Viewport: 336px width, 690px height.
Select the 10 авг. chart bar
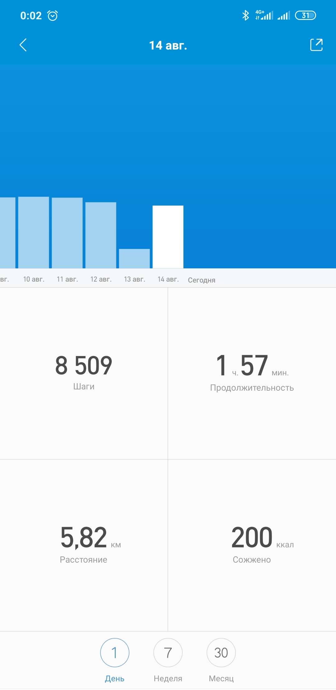tap(34, 232)
